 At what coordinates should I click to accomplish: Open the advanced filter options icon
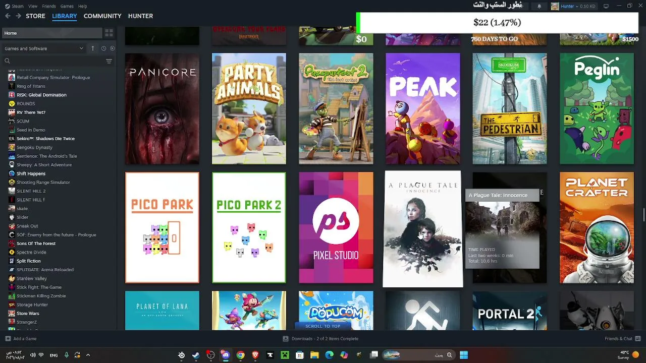pos(109,61)
